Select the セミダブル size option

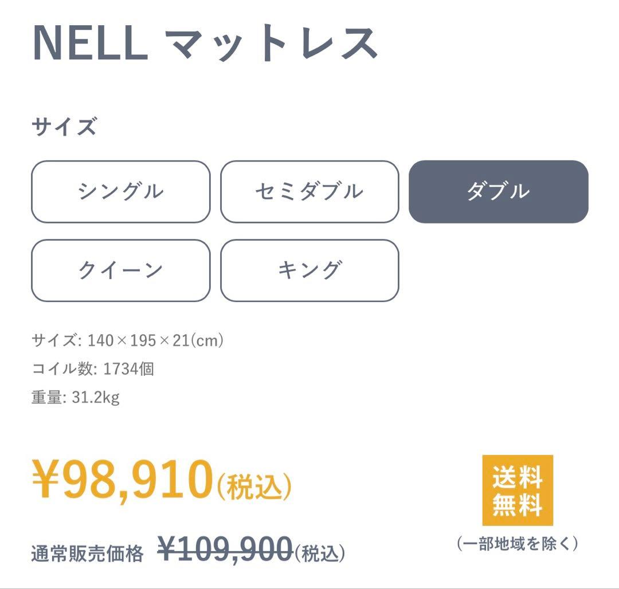click(x=310, y=192)
